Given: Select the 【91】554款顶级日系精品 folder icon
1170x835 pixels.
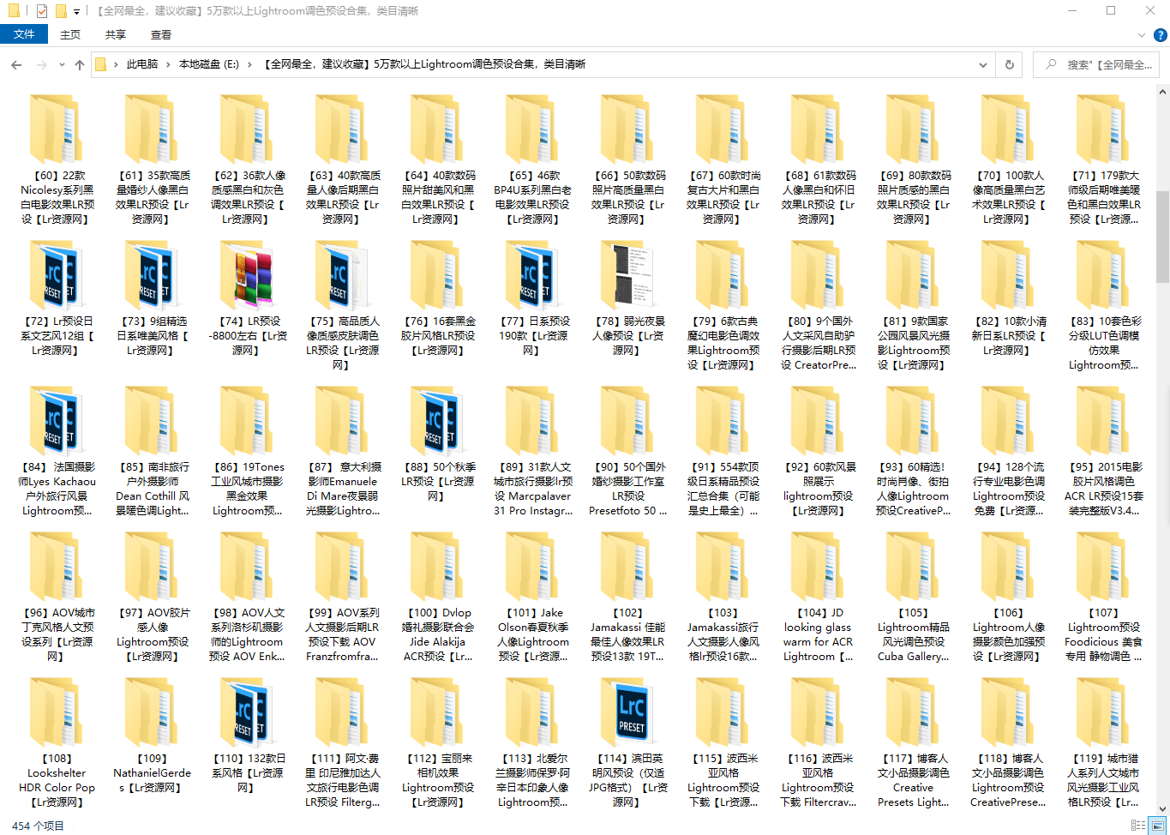Looking at the screenshot, I should pos(723,421).
